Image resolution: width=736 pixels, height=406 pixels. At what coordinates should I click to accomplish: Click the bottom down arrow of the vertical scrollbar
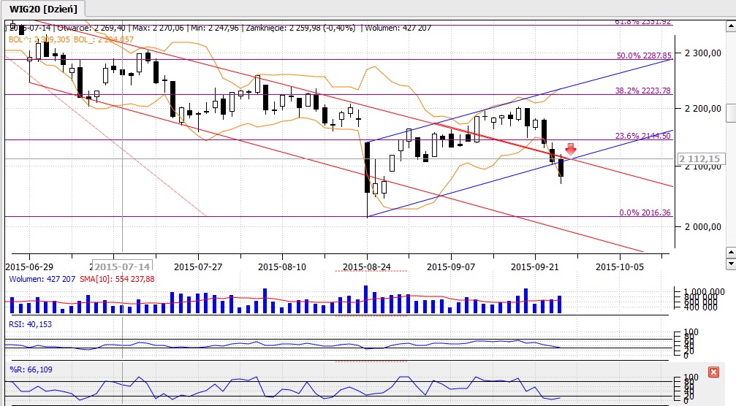pos(730,264)
